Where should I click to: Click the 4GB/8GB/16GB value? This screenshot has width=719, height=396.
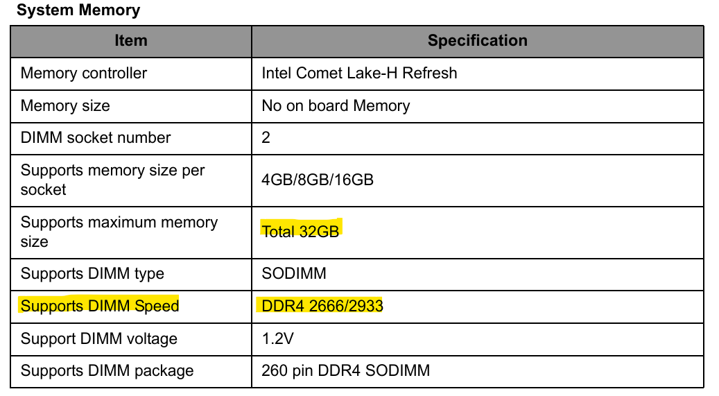click(318, 180)
